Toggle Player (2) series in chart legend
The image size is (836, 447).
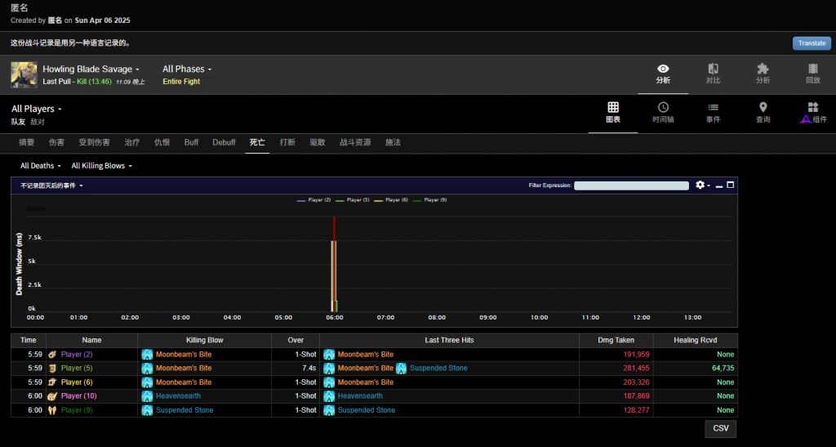pyautogui.click(x=314, y=200)
